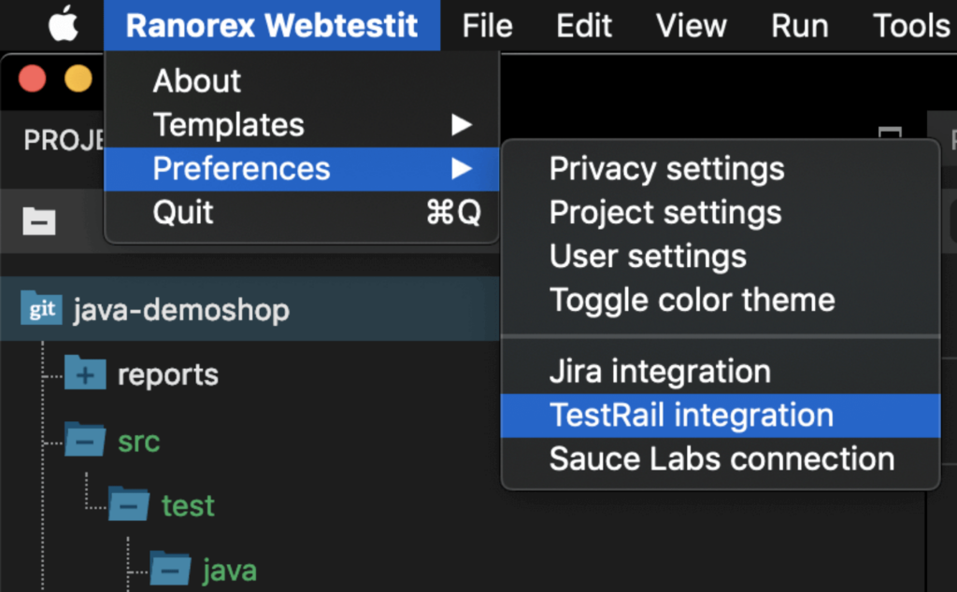Open Jira integration preferences

(x=721, y=372)
